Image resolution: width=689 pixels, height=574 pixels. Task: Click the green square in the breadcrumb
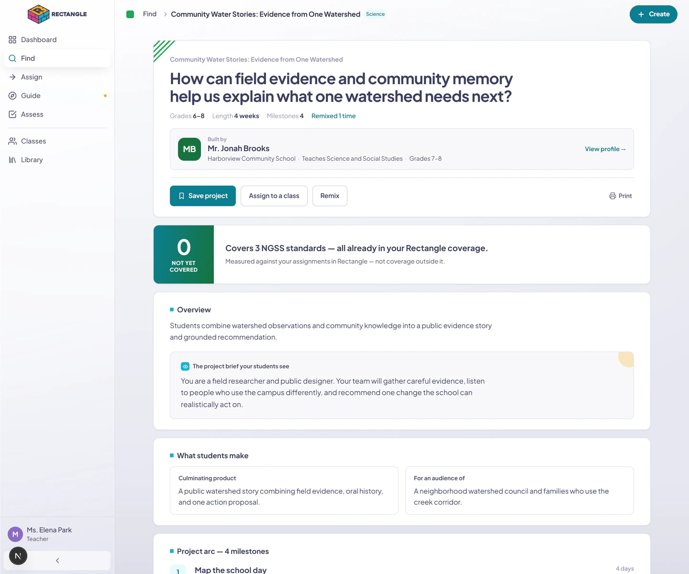pos(130,14)
